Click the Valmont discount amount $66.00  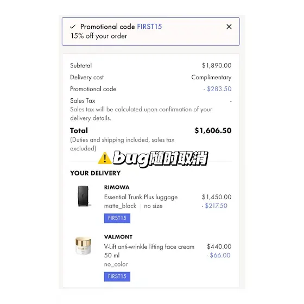point(218,255)
